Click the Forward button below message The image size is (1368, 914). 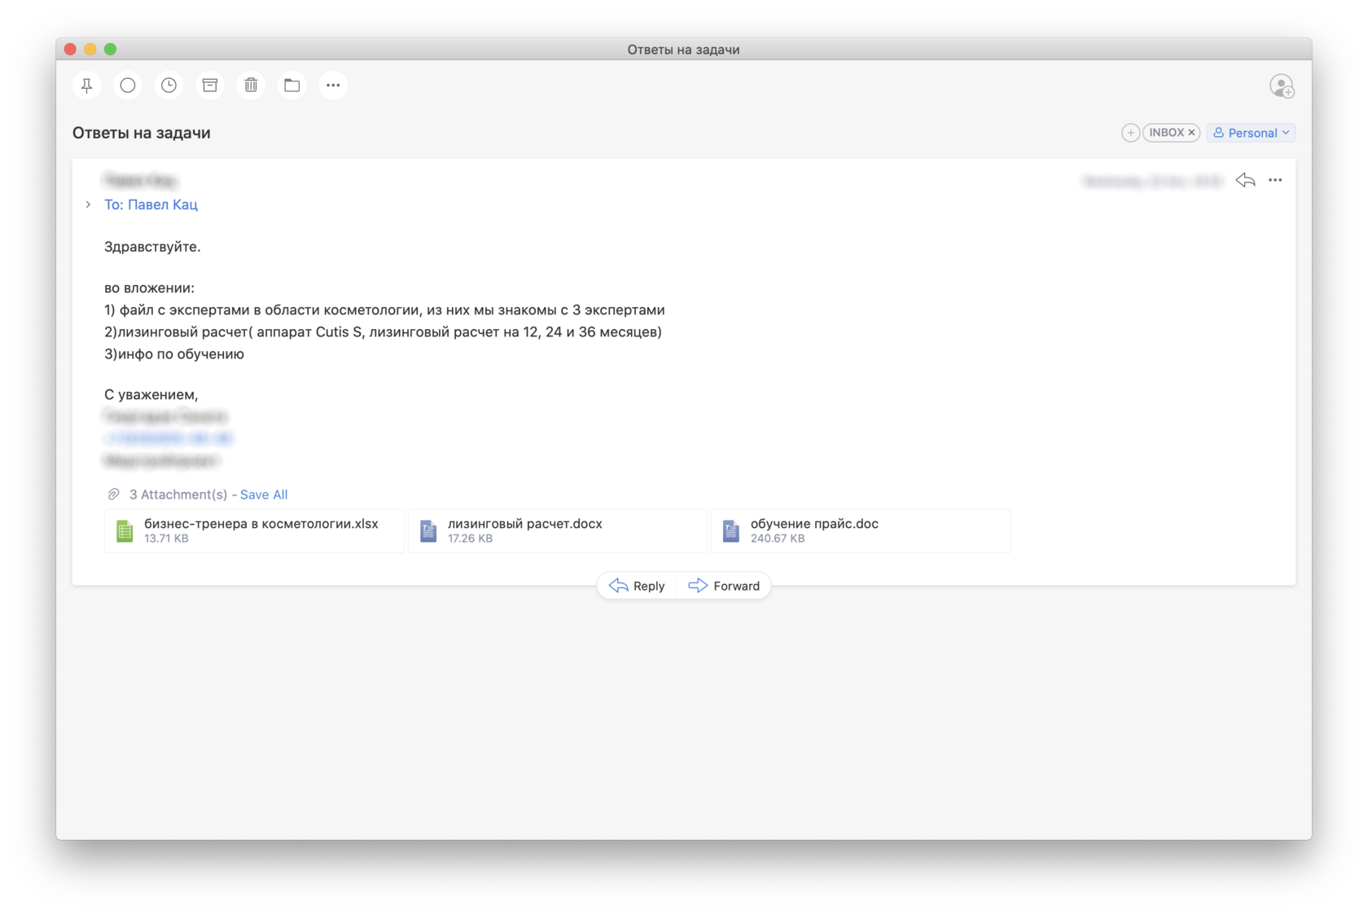point(724,586)
